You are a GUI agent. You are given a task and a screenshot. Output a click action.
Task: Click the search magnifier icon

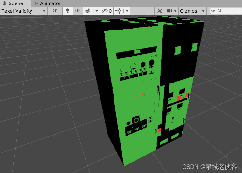213,11
